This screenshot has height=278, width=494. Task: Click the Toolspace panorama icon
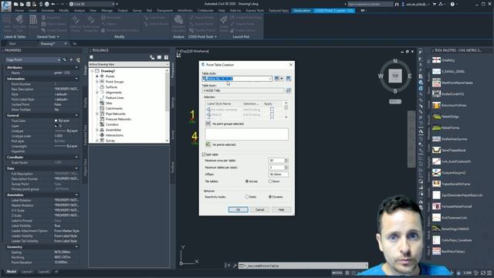159,57
